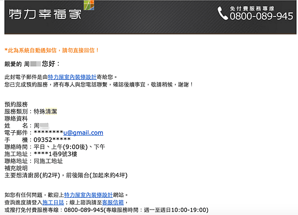Click the orange automatic notification warning text
The image size is (298, 215).
point(52,50)
